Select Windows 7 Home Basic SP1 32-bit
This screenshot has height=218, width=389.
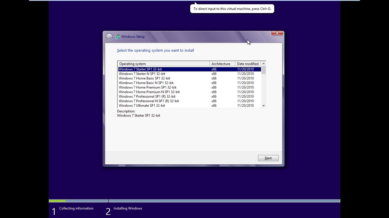pos(189,78)
